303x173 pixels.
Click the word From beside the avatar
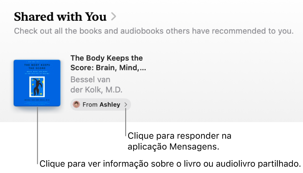(90, 105)
